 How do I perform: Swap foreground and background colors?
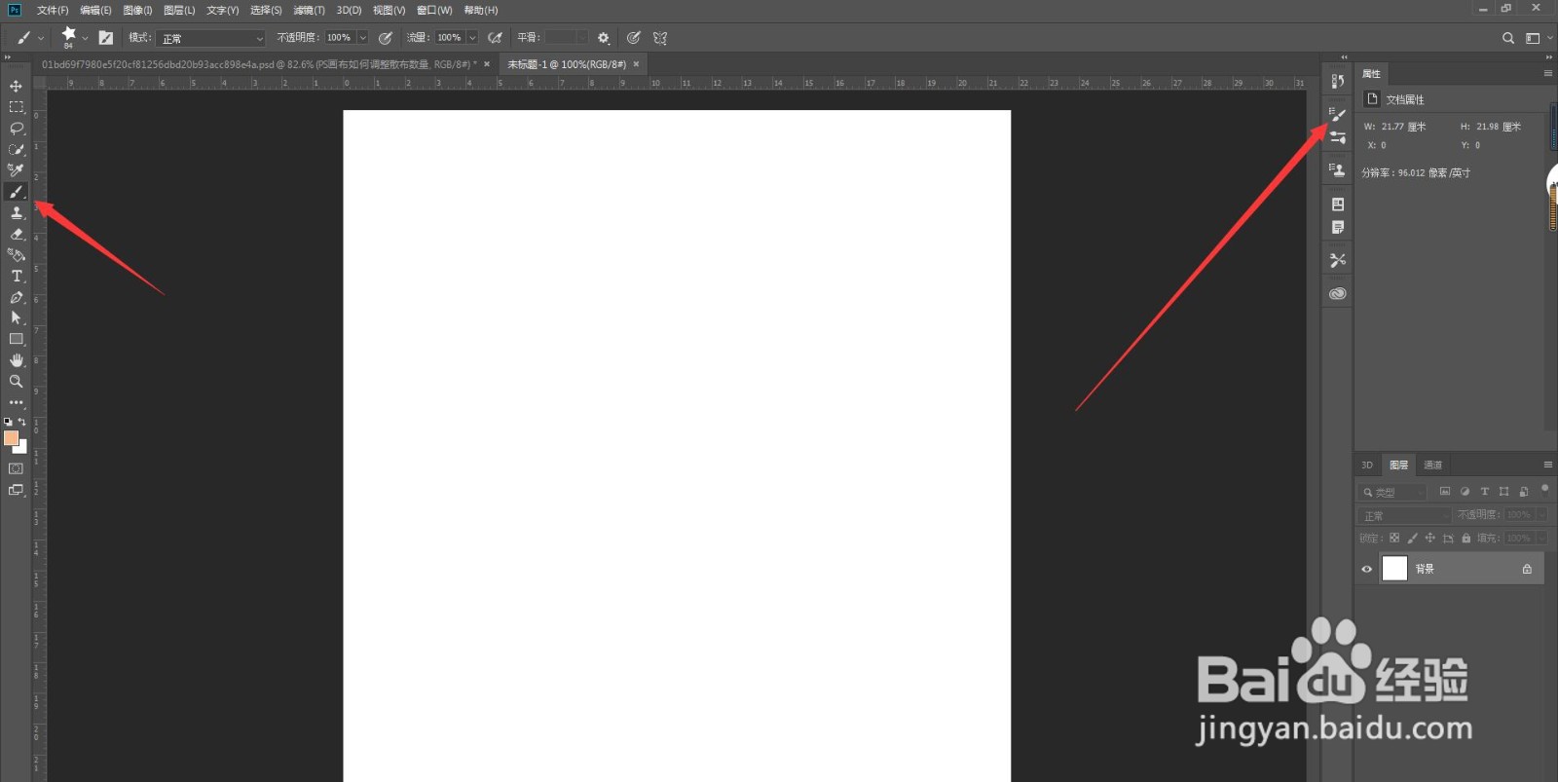pos(22,422)
